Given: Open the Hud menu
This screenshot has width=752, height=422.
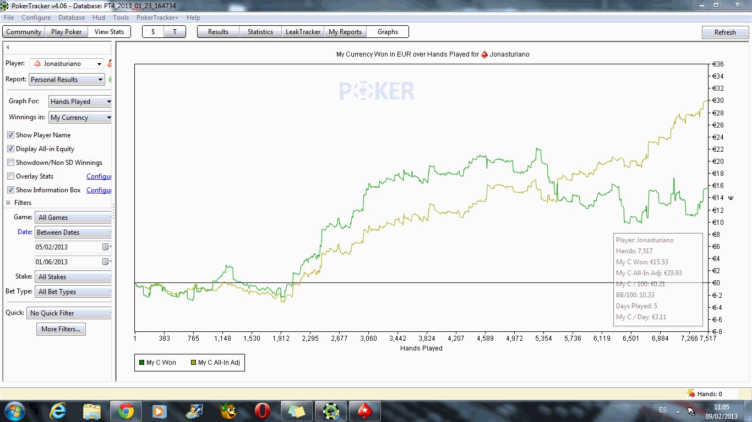Looking at the screenshot, I should tap(99, 18).
